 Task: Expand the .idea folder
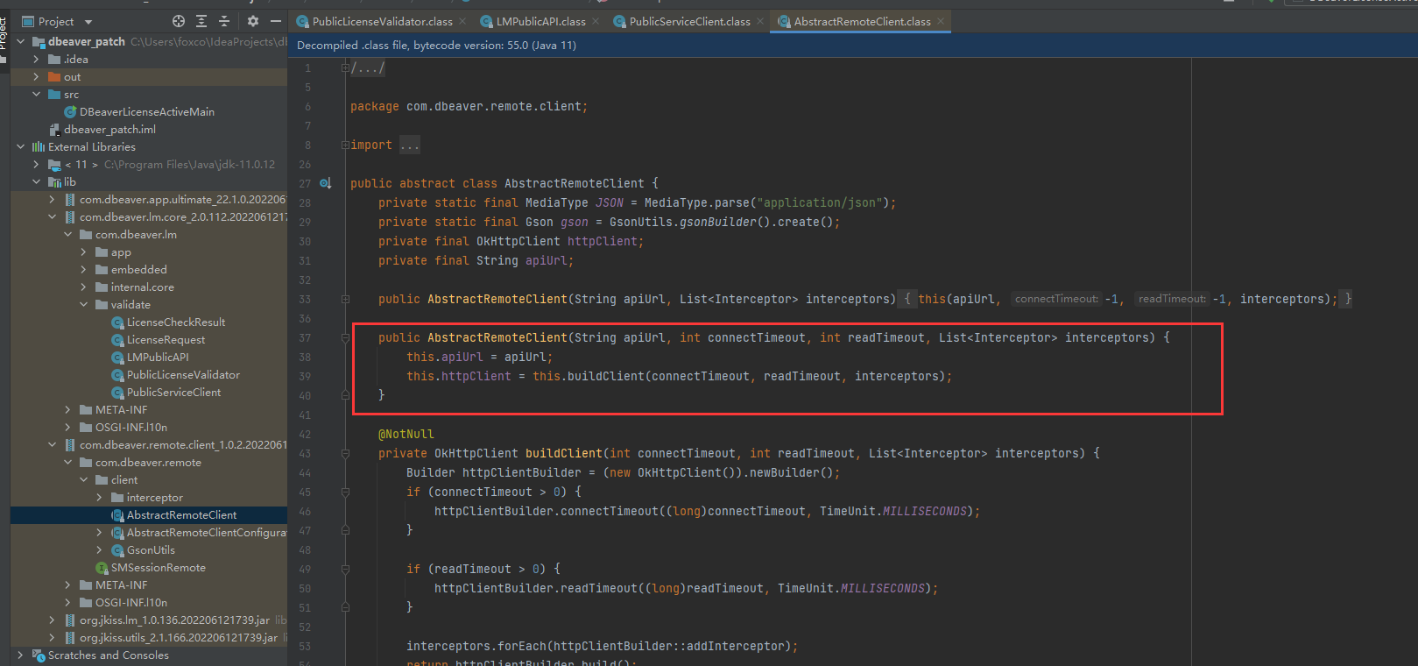pos(36,59)
